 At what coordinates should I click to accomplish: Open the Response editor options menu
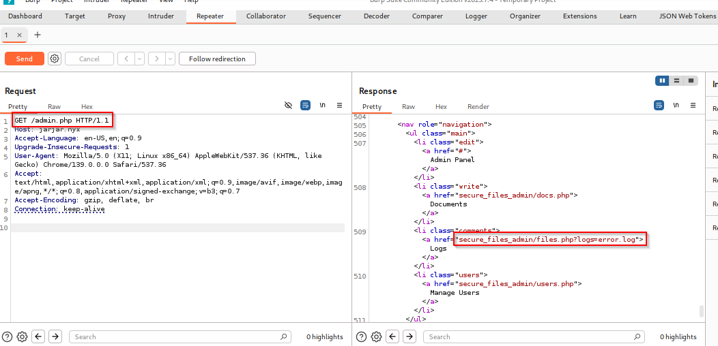point(693,106)
